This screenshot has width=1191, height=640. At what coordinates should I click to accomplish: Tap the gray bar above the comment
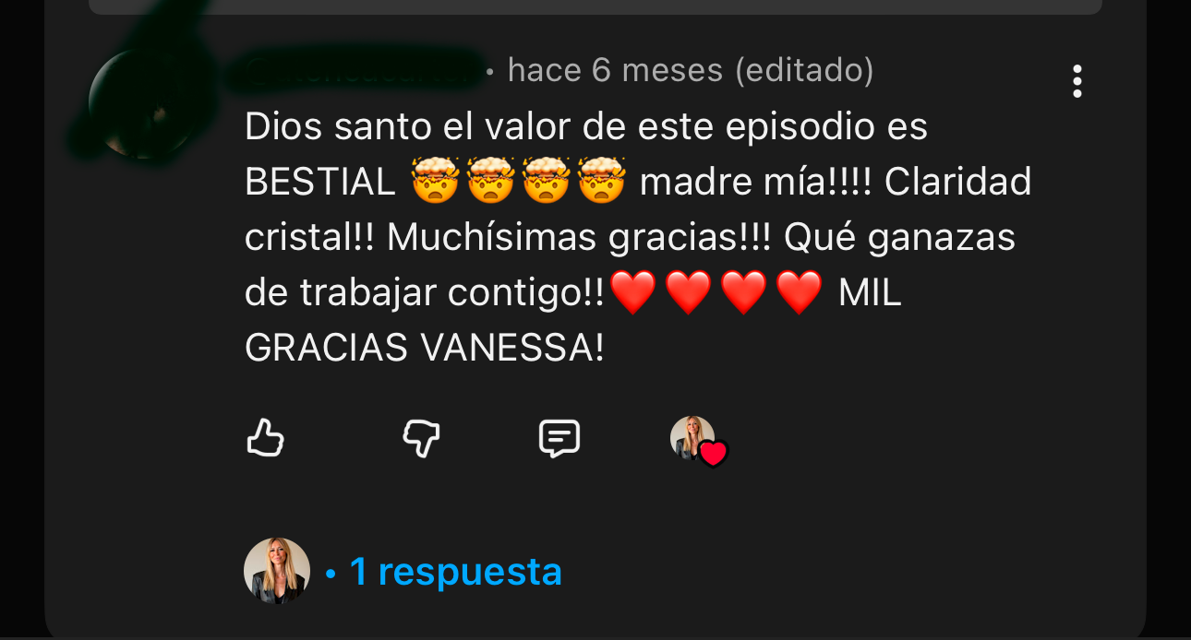(x=595, y=6)
